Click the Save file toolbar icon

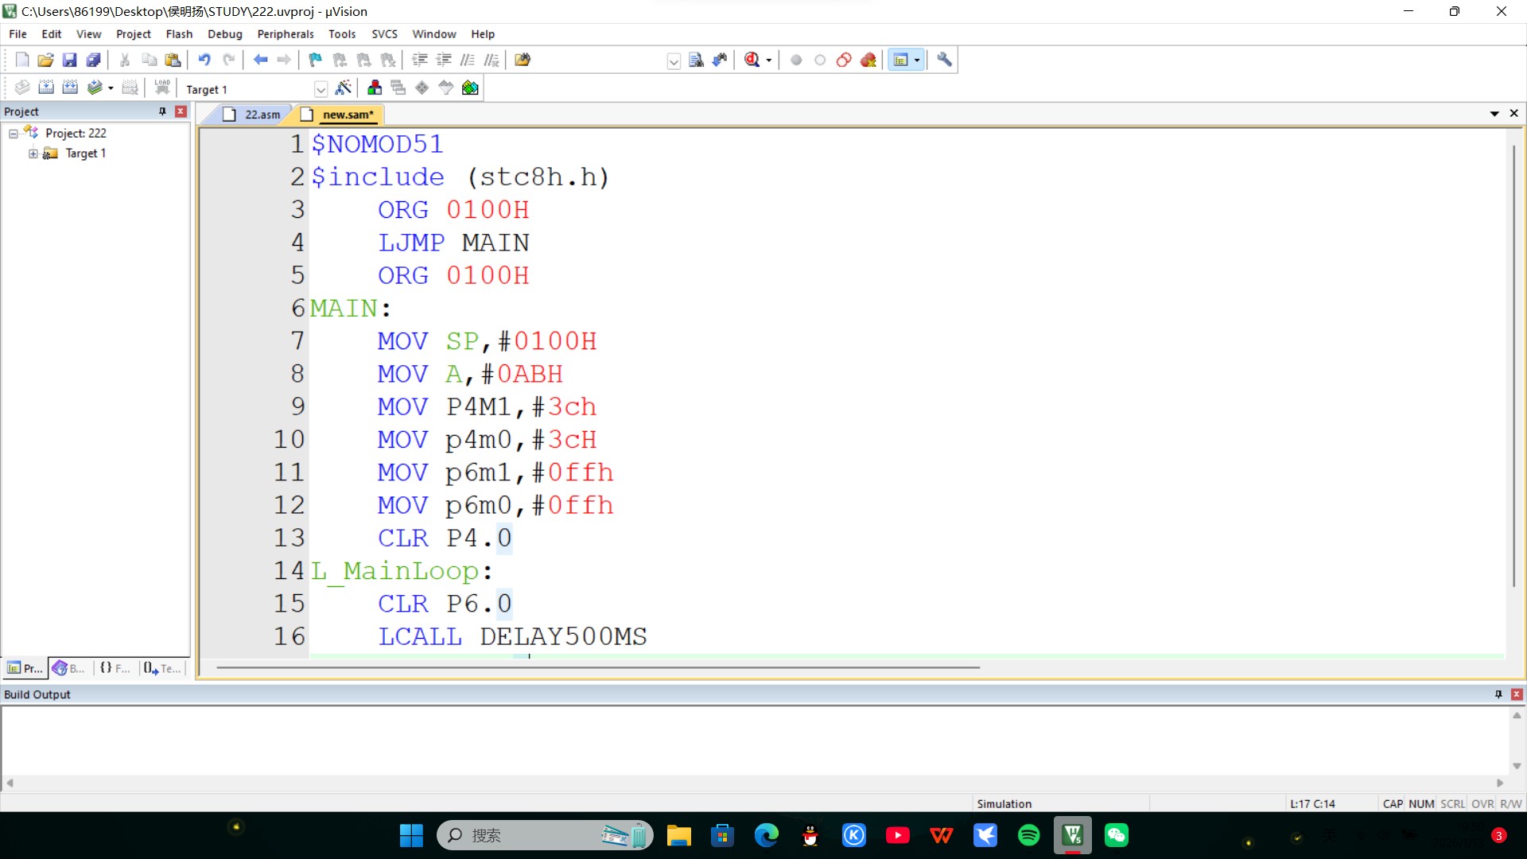[x=69, y=60]
